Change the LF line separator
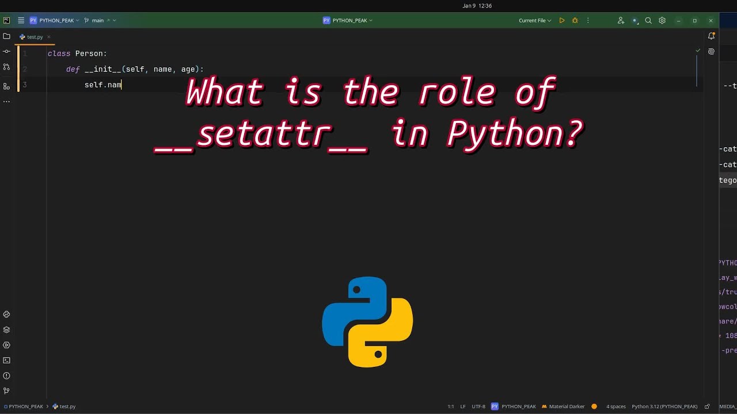This screenshot has height=414, width=737. (463, 407)
